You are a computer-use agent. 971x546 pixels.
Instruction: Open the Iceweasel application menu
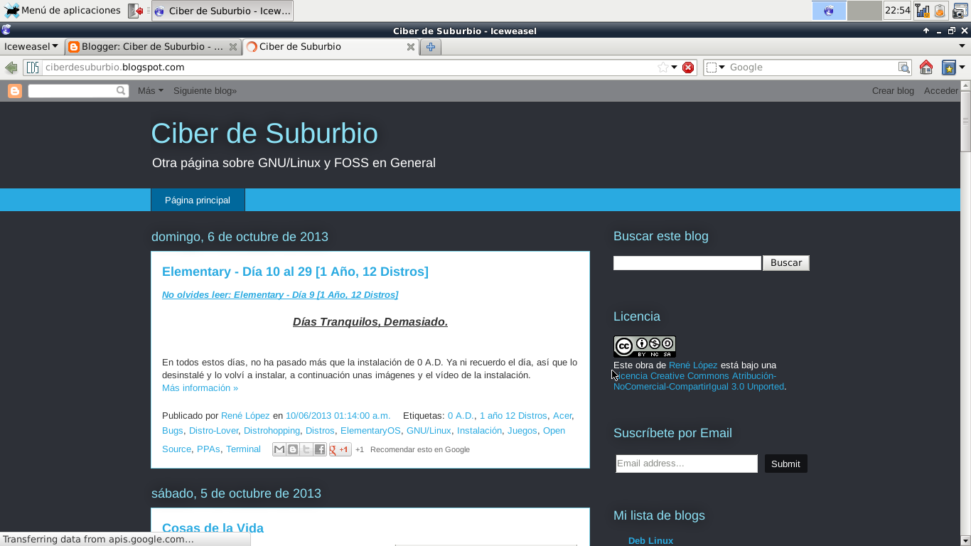[31, 46]
